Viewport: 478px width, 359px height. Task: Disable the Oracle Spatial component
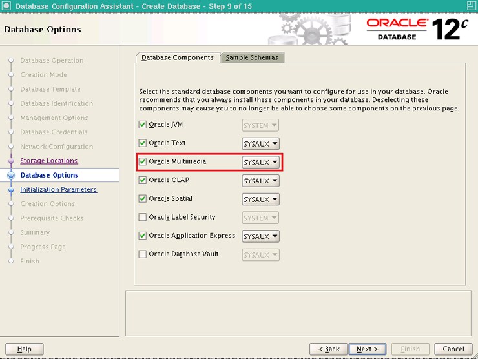click(142, 199)
